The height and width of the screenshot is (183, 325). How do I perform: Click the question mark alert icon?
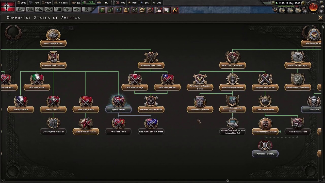pyautogui.click(x=134, y=10)
